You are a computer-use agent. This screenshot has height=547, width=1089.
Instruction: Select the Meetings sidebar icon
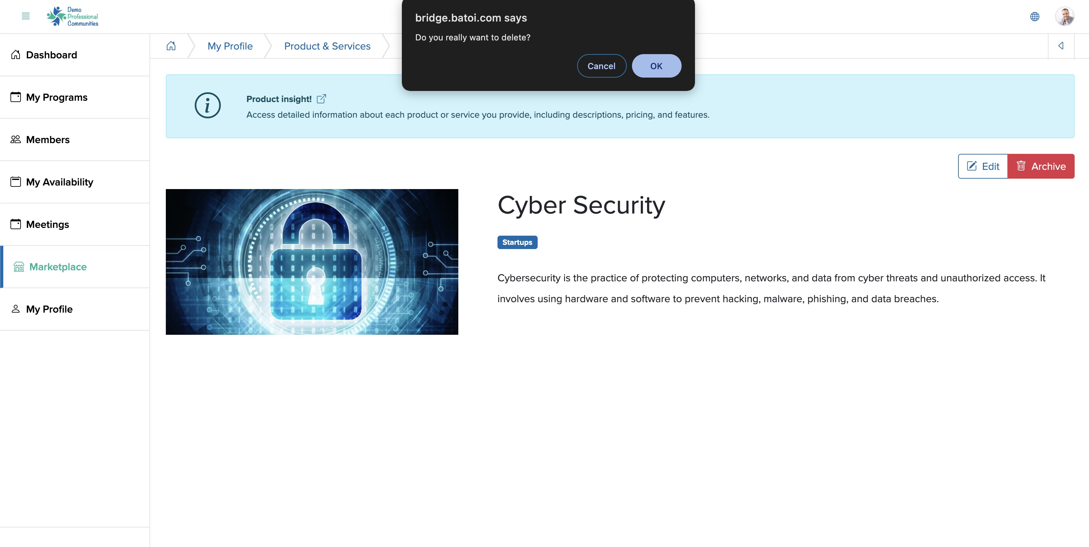point(15,223)
